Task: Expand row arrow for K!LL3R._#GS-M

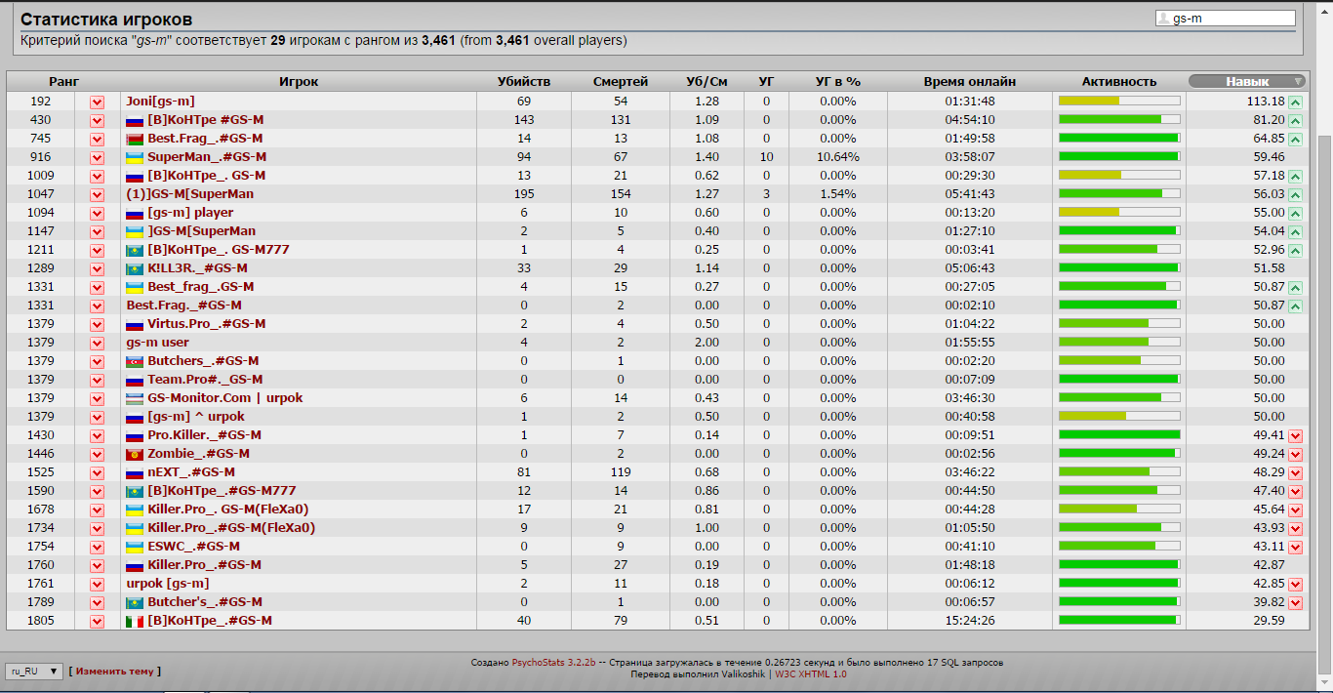Action: (97, 268)
